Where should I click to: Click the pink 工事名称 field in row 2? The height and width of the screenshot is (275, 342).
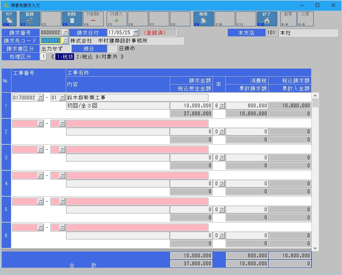click(137, 124)
